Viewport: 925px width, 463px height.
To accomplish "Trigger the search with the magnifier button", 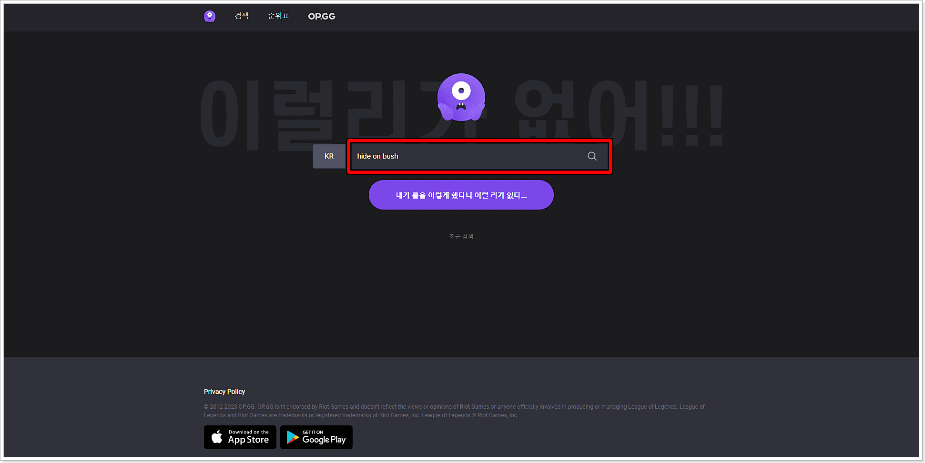I will click(592, 156).
